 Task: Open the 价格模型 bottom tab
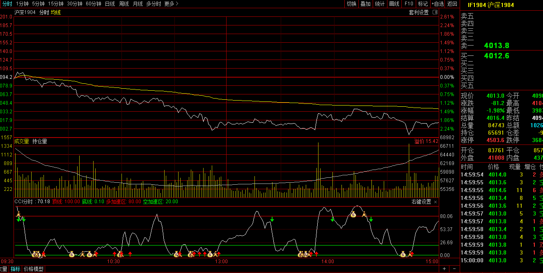tap(34, 269)
